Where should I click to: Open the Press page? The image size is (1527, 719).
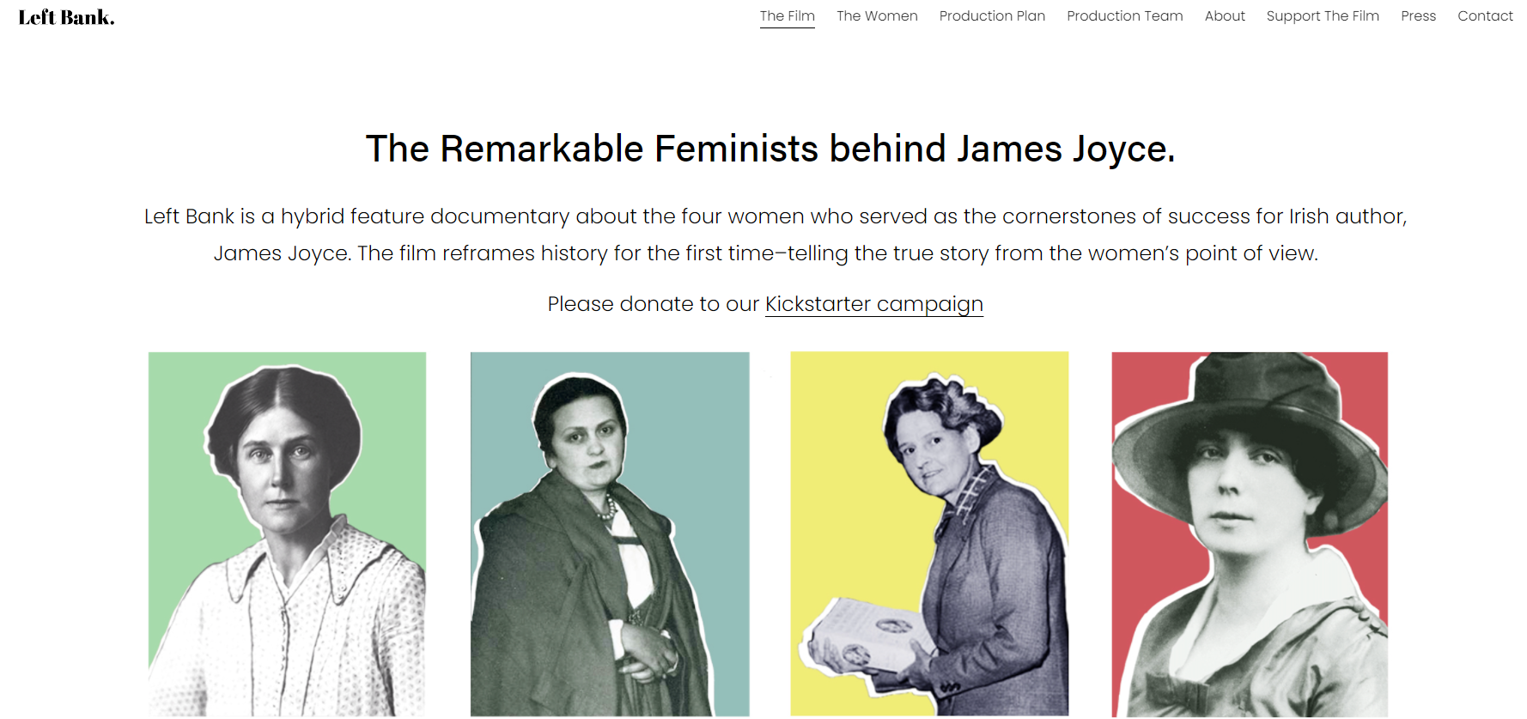tap(1418, 15)
